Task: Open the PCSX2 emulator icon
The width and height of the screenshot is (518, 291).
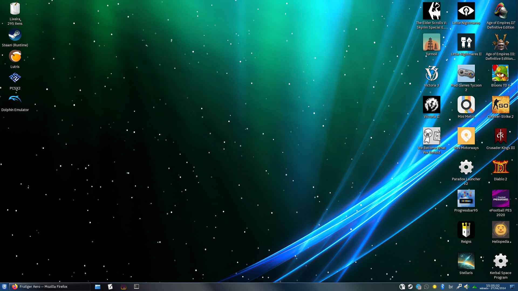Action: pos(15,78)
